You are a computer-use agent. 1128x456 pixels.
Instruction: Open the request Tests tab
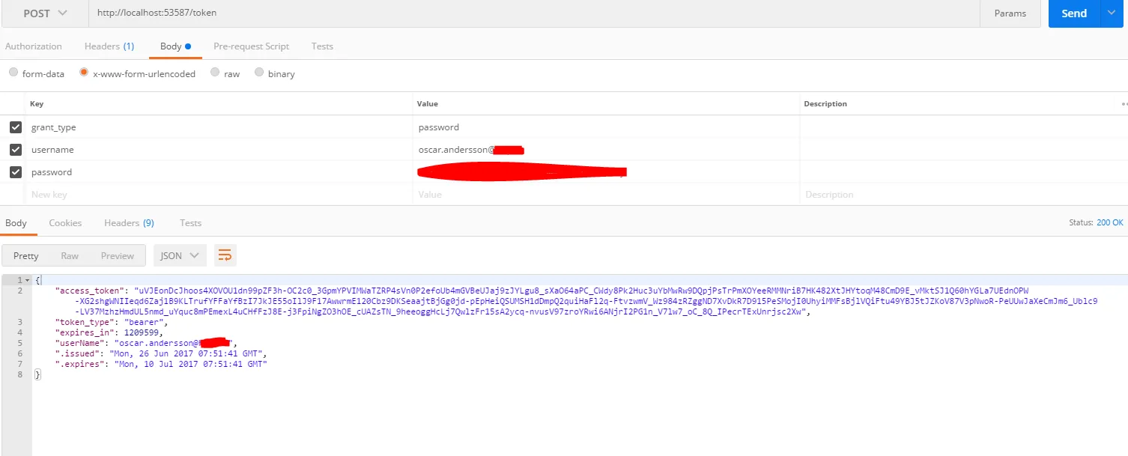(322, 46)
